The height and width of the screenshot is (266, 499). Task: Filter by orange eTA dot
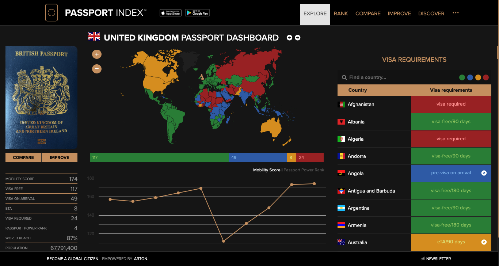click(x=478, y=77)
